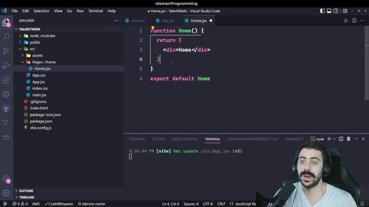
Task: Toggle the bottom panel visibility
Action: [x=329, y=11]
